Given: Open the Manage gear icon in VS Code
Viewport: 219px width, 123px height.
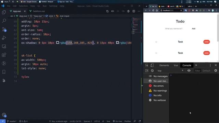Looking at the screenshot, I should [4, 115].
